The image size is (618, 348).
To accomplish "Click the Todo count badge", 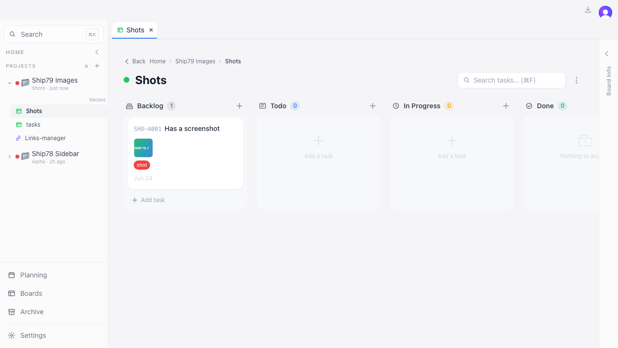I will (295, 106).
